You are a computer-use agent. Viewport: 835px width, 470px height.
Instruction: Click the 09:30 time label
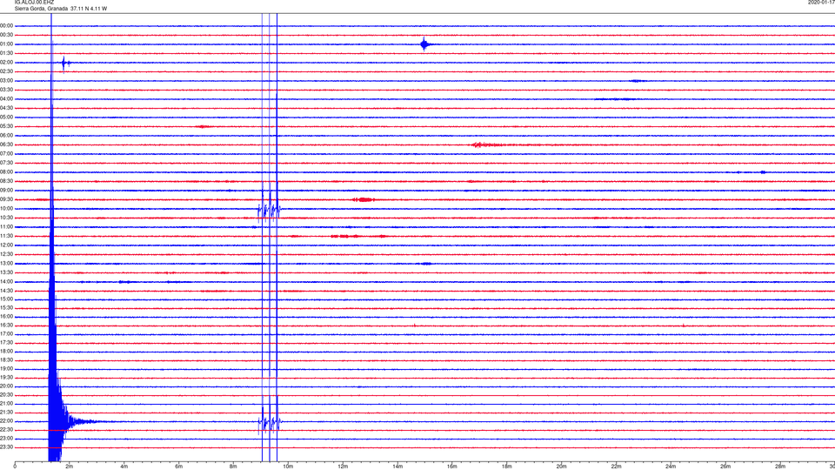coord(6,199)
